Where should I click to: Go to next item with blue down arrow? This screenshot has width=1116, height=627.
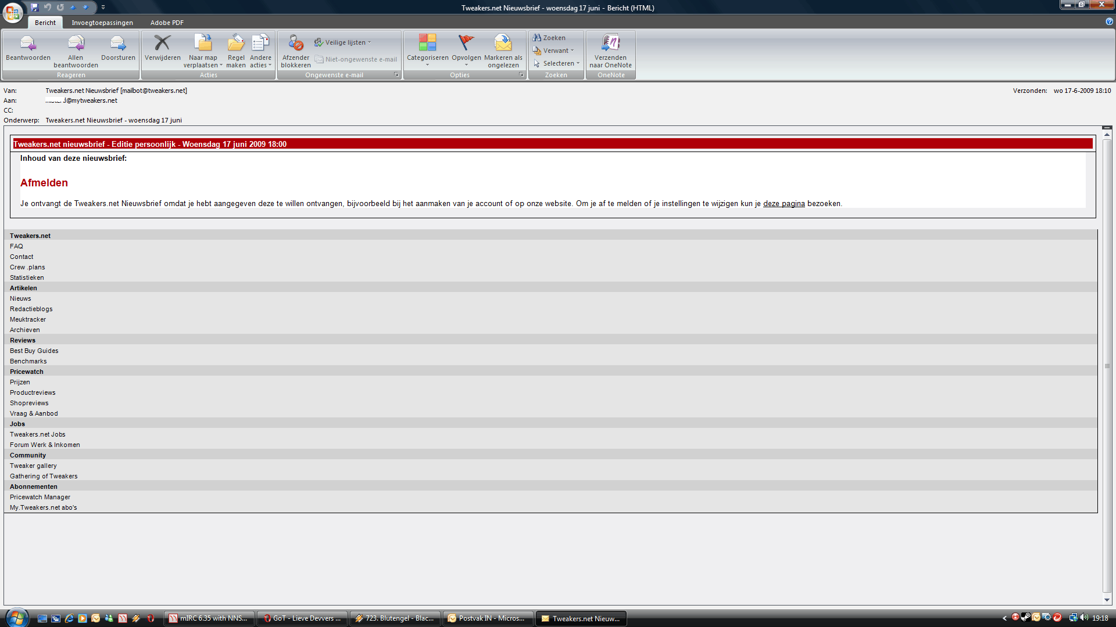coord(86,8)
